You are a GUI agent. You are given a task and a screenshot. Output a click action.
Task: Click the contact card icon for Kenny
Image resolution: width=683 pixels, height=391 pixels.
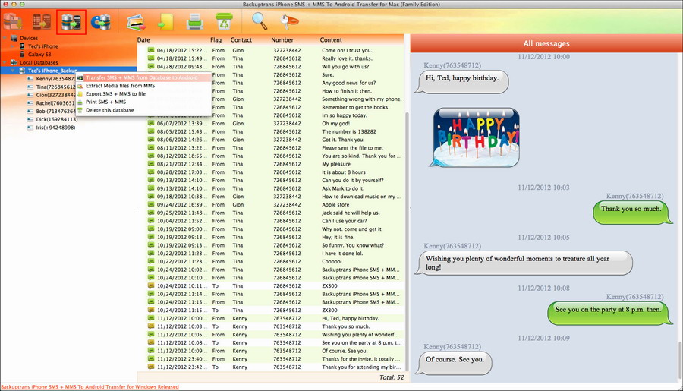point(30,79)
